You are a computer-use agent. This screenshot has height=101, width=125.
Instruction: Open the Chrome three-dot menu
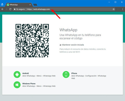pyautogui.click(x=122, y=9)
